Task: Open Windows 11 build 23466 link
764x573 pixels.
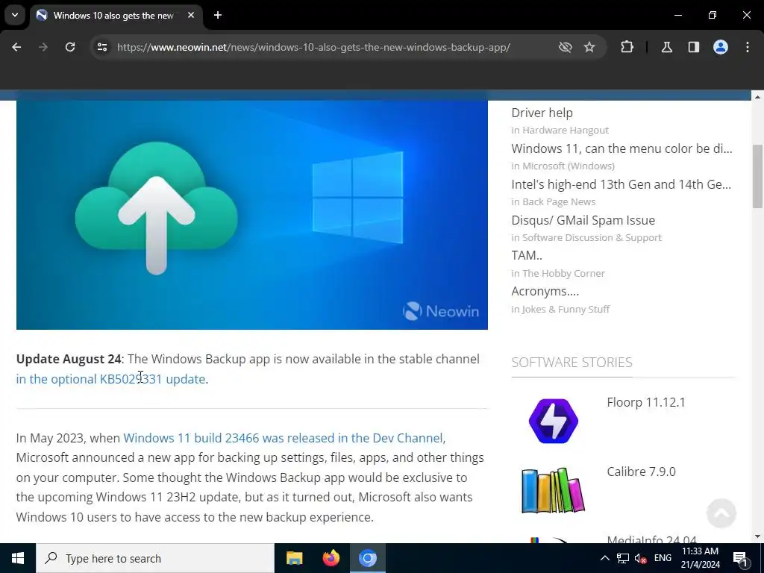Action: point(284,438)
